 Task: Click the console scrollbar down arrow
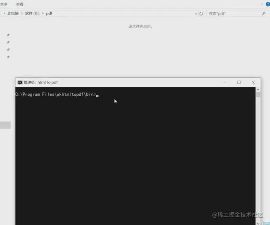[258, 223]
